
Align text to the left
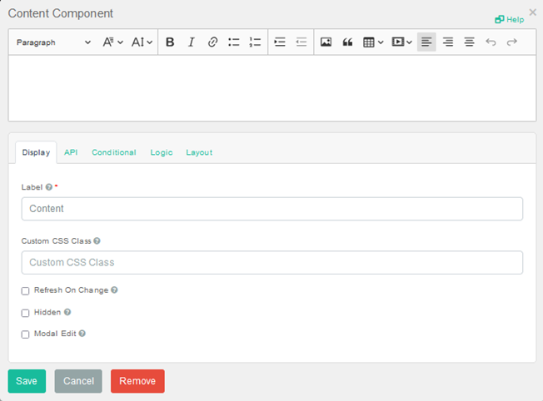(x=426, y=42)
